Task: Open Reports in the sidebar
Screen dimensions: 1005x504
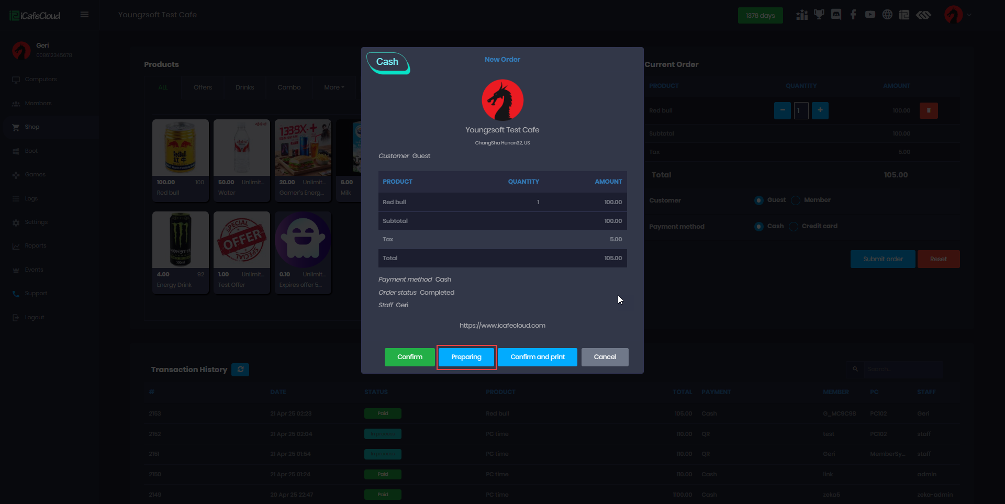Action: (x=36, y=246)
